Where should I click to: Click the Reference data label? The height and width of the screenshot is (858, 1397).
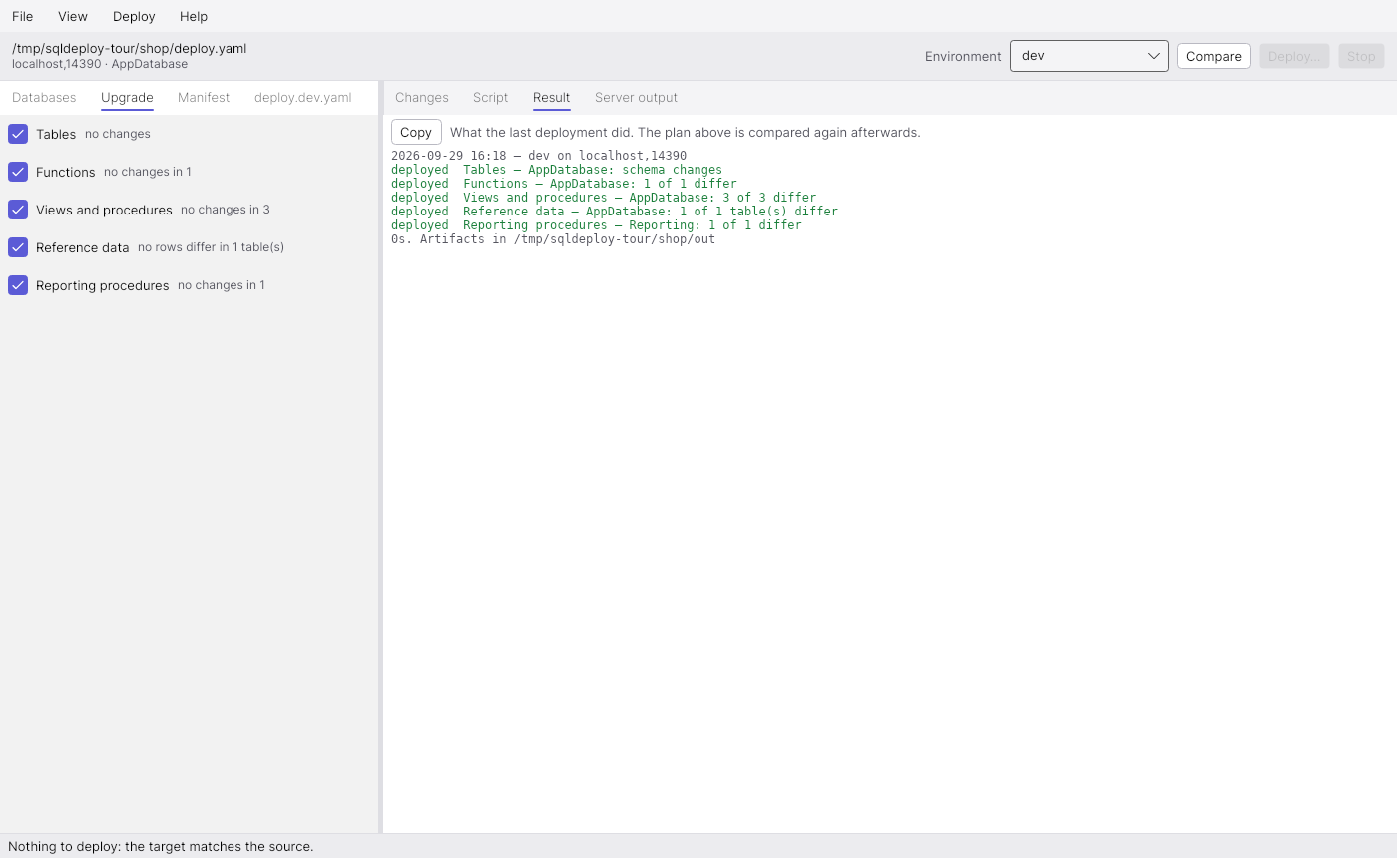pyautogui.click(x=83, y=247)
